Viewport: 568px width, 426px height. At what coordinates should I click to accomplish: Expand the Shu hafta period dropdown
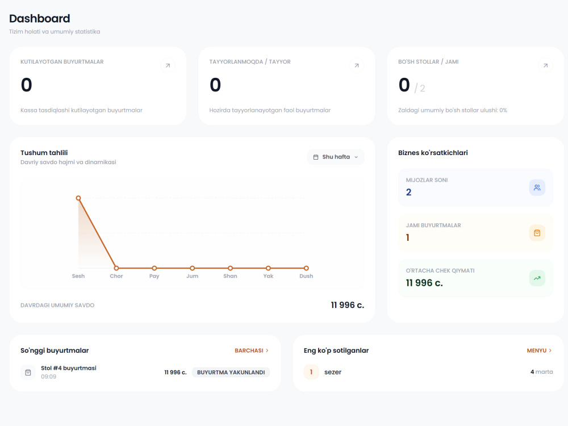pyautogui.click(x=336, y=157)
